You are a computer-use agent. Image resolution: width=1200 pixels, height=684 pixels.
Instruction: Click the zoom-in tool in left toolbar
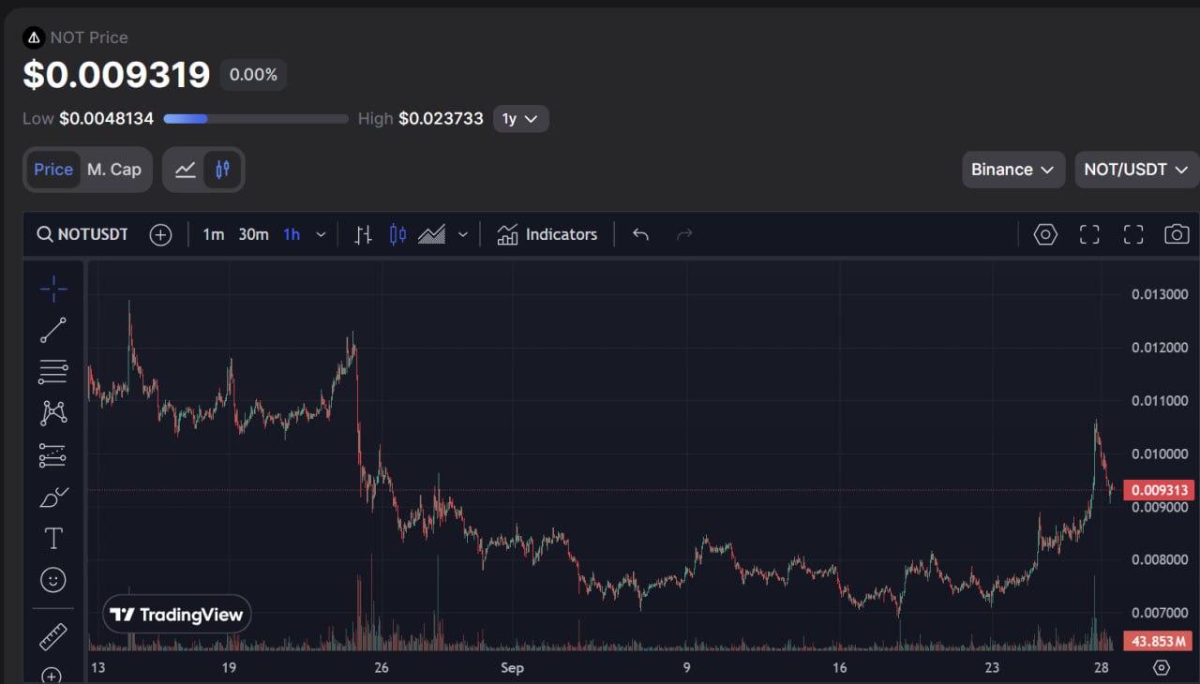click(x=52, y=675)
